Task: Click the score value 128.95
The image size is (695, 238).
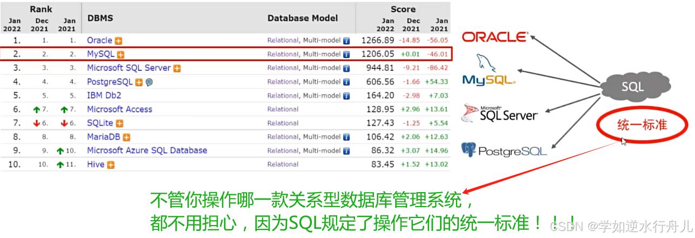Action: point(381,110)
